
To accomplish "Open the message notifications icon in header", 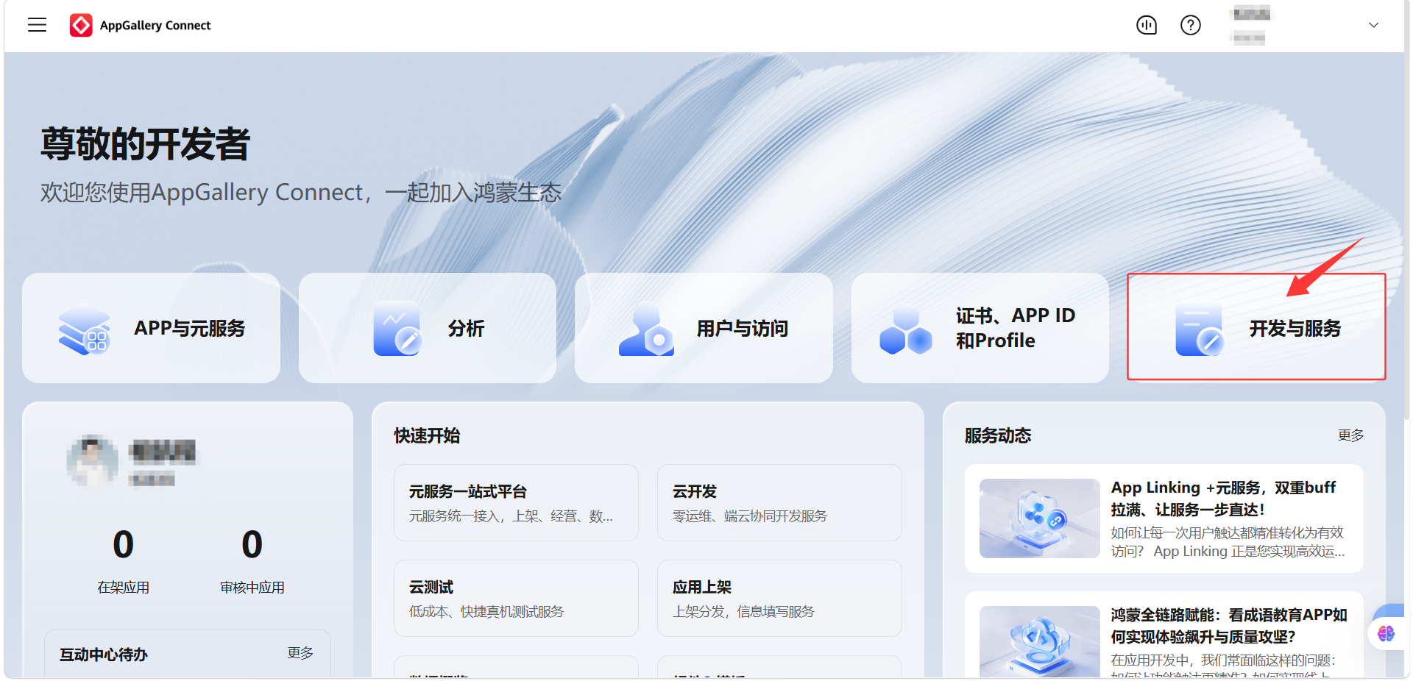I will (x=1147, y=25).
